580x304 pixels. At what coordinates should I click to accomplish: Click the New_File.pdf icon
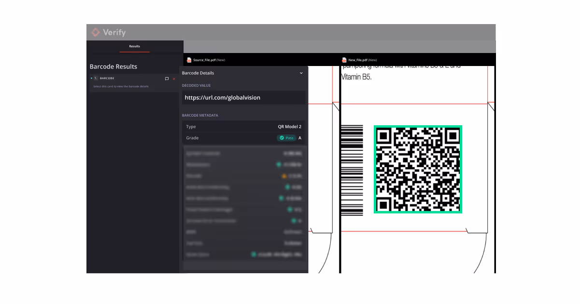point(344,60)
